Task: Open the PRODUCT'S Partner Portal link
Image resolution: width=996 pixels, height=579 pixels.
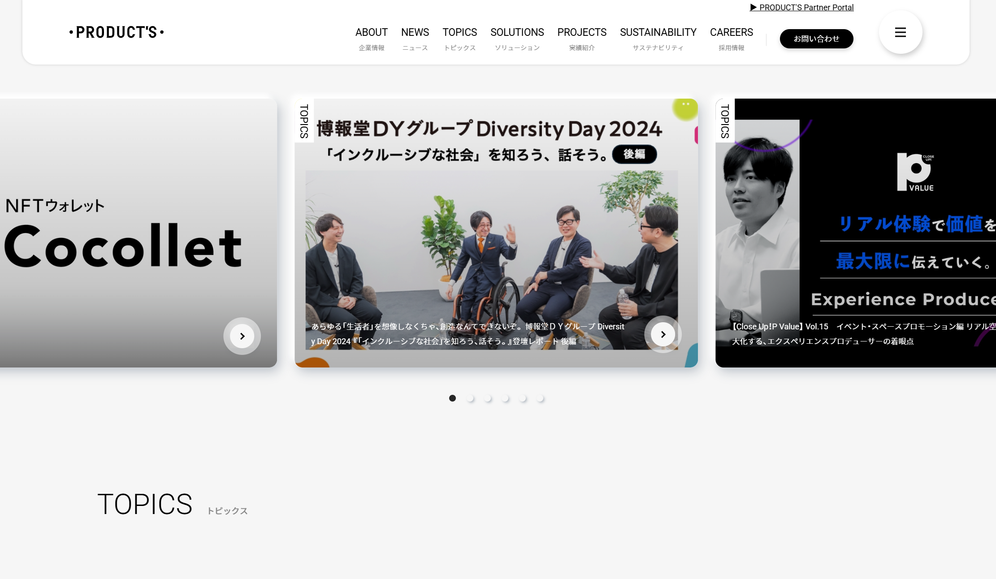Action: [802, 7]
